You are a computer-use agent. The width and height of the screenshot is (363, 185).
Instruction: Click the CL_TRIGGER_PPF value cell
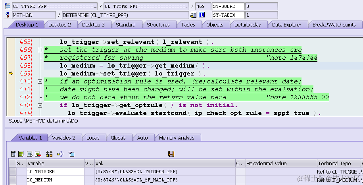click(x=165, y=172)
